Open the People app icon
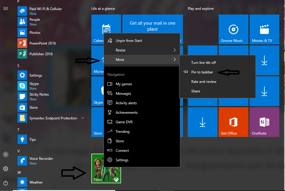The height and width of the screenshot is (191, 285). (x=22, y=22)
